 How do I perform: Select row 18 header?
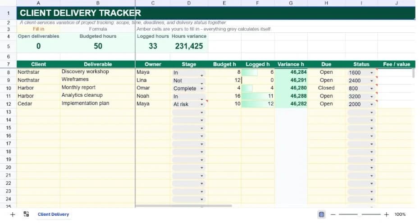[x=8, y=152]
